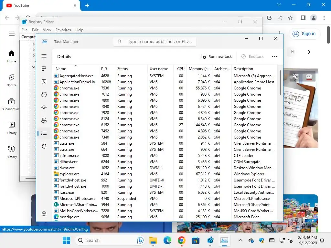Open YouTube Subscriptions in sidebar
The width and height of the screenshot is (331, 248).
tap(10, 104)
